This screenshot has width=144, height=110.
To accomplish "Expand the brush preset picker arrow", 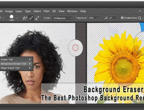I will pyautogui.click(x=16, y=18).
